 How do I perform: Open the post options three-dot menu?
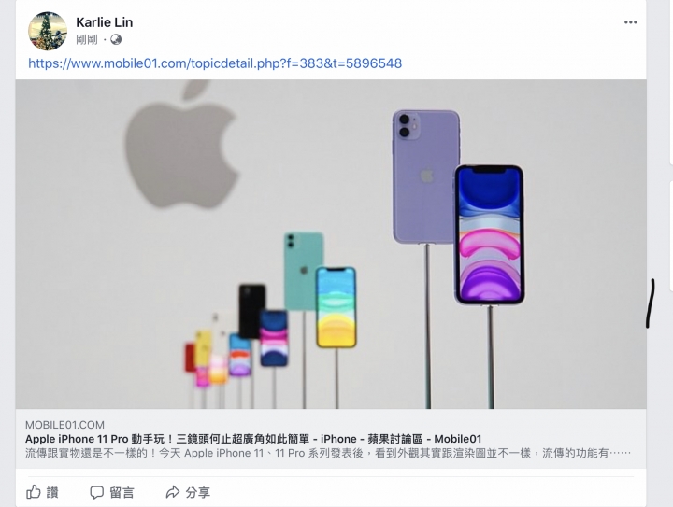(630, 22)
